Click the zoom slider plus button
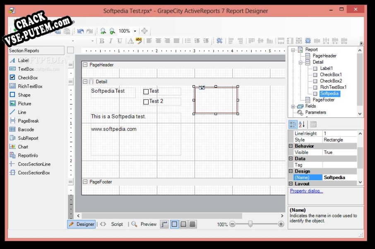375x249 pixels. [281, 224]
